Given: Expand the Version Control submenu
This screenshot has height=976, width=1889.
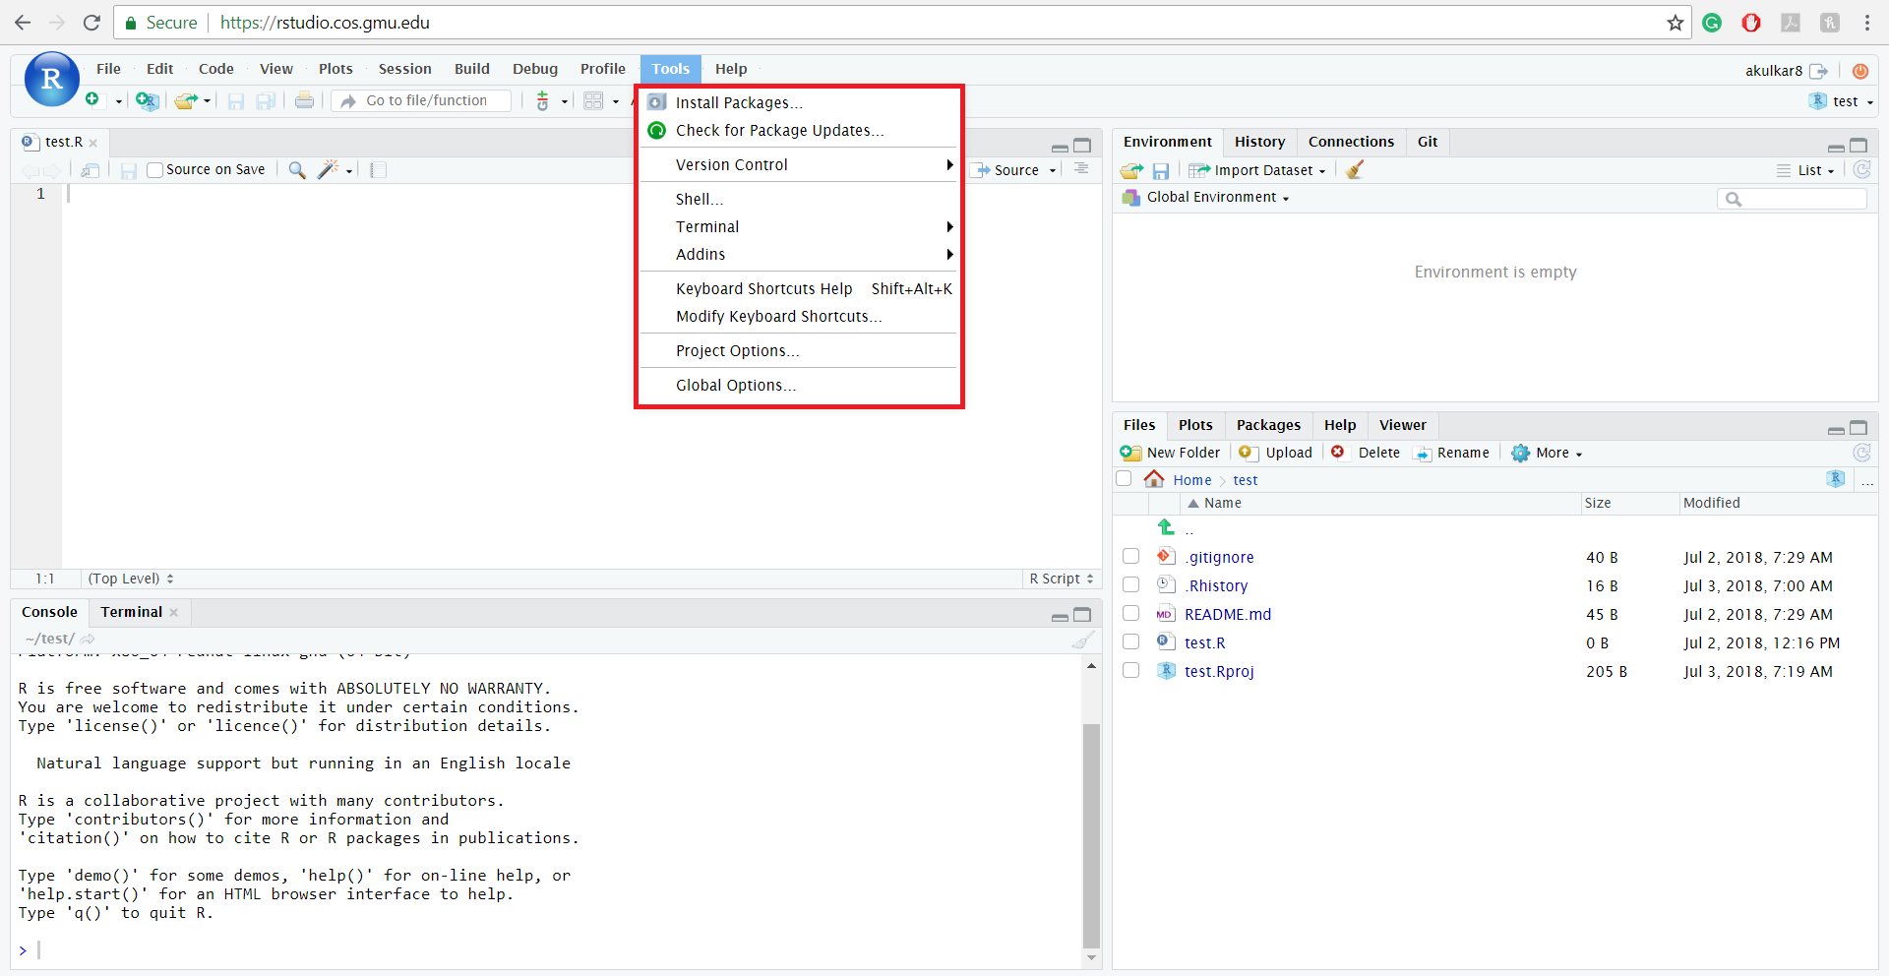Looking at the screenshot, I should click(799, 165).
